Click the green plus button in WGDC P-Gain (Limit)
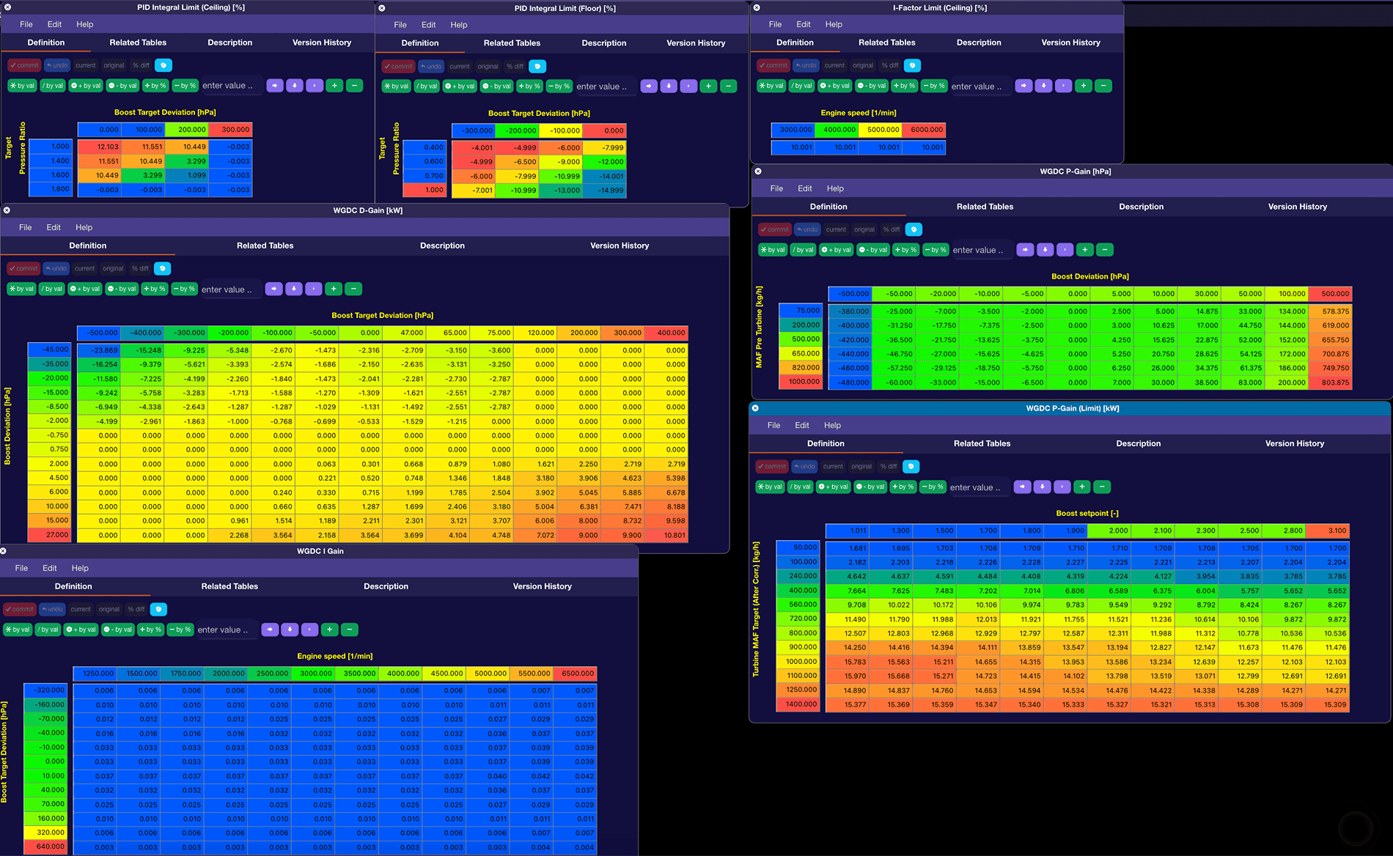1393x856 pixels. point(1081,487)
